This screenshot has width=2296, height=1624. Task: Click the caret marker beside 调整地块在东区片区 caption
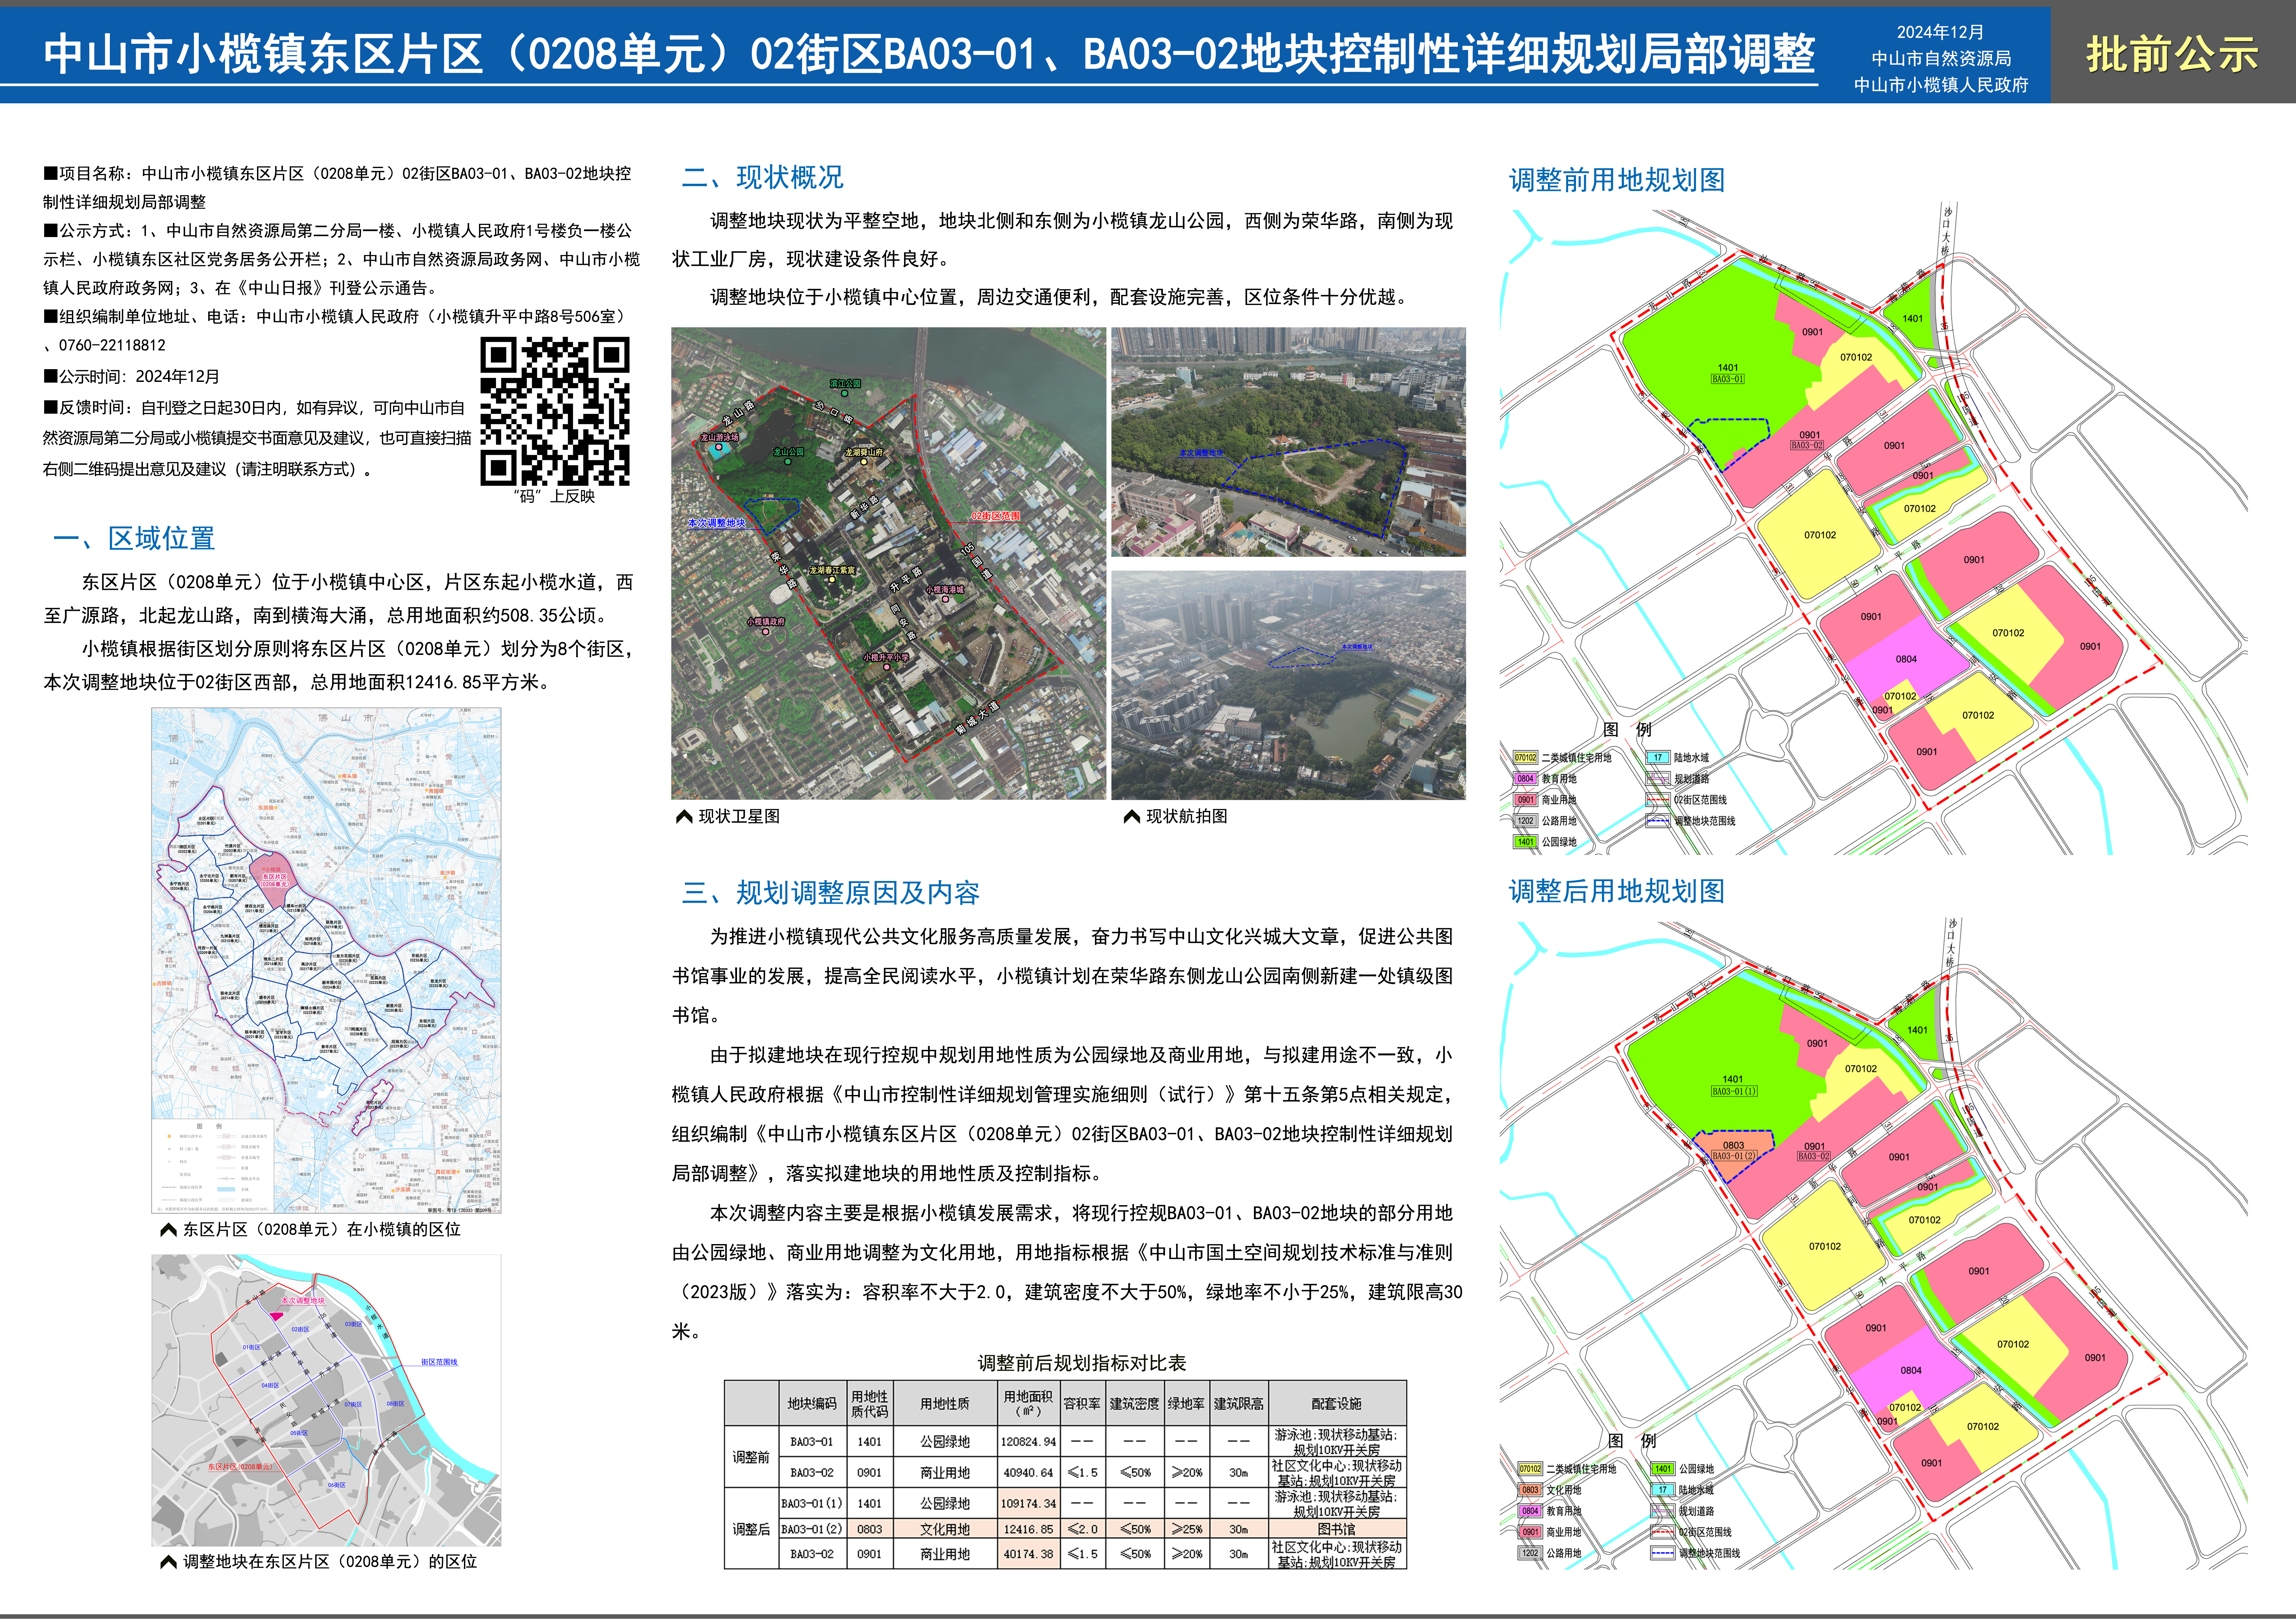pyautogui.click(x=168, y=1562)
